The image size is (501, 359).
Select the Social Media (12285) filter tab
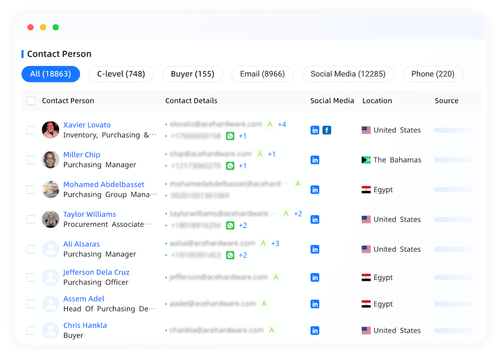coord(348,74)
